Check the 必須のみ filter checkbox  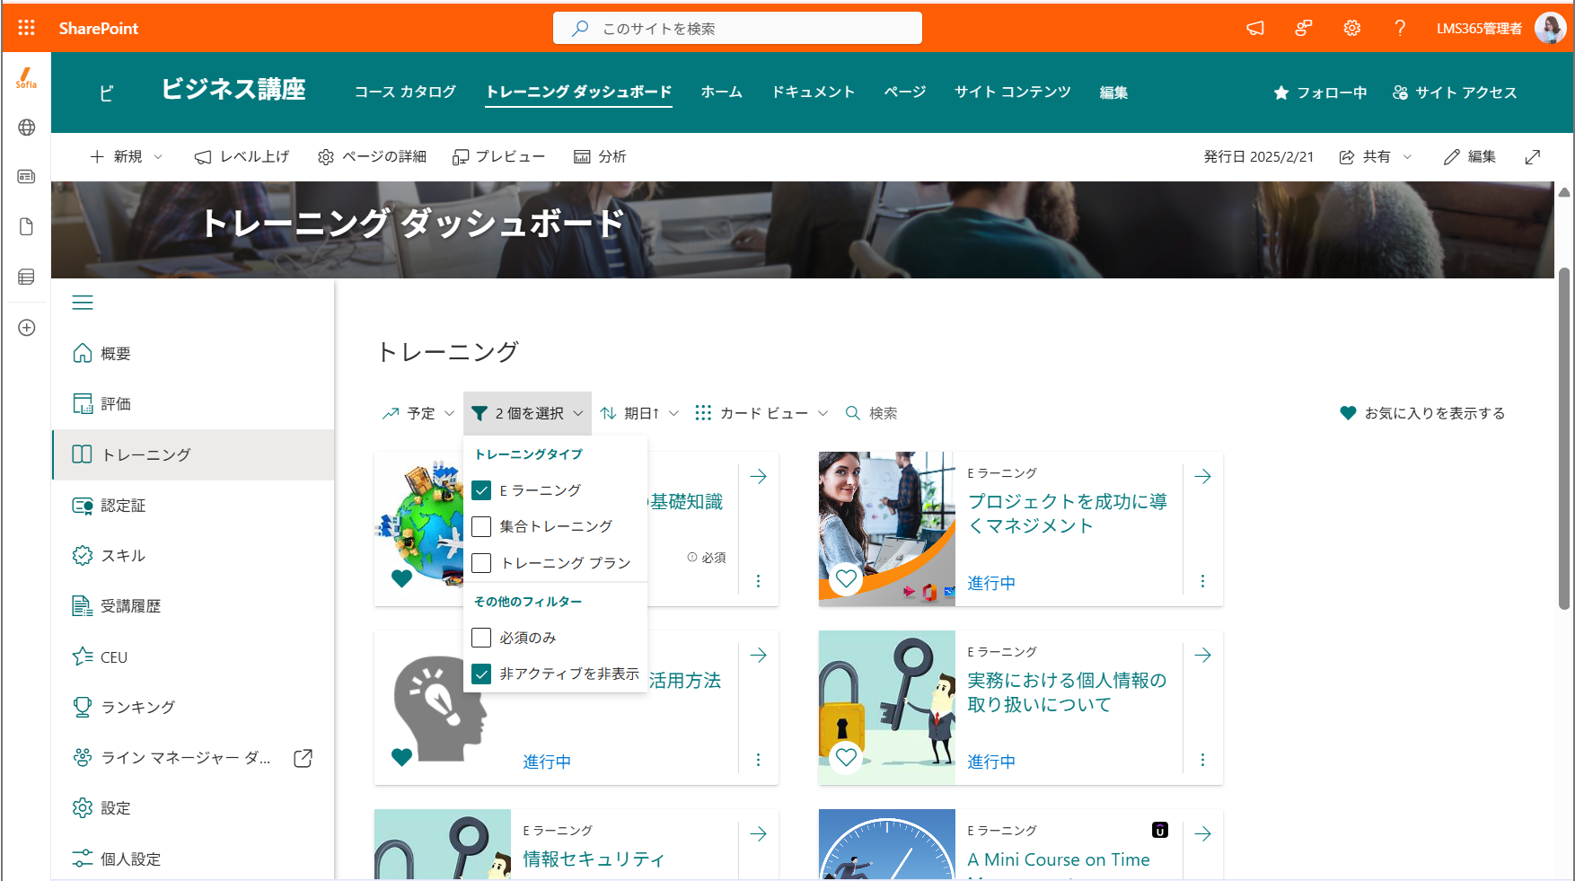coord(481,638)
